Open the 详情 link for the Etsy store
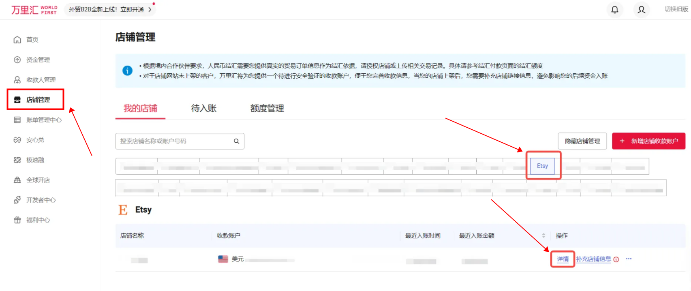691x291 pixels. pyautogui.click(x=563, y=259)
